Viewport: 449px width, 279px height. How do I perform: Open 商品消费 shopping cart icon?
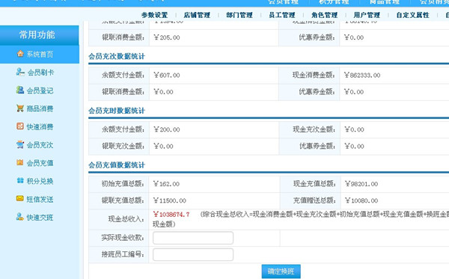tap(20, 108)
